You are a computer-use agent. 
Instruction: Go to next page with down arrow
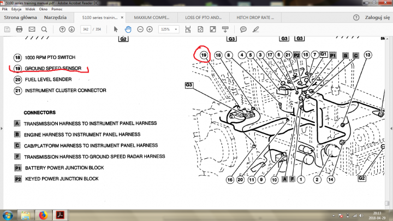72,29
